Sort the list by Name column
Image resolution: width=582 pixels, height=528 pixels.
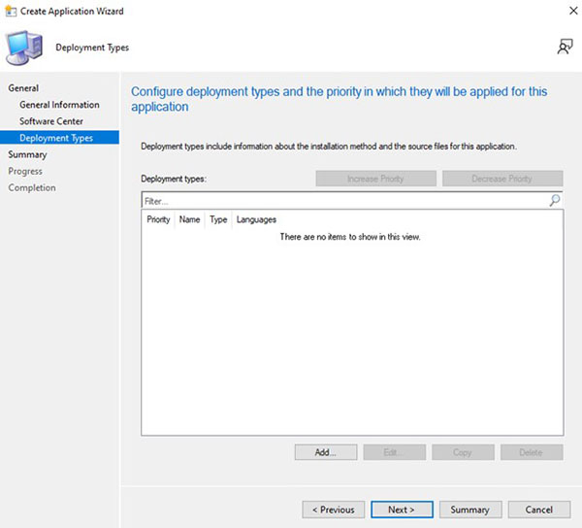(x=189, y=220)
